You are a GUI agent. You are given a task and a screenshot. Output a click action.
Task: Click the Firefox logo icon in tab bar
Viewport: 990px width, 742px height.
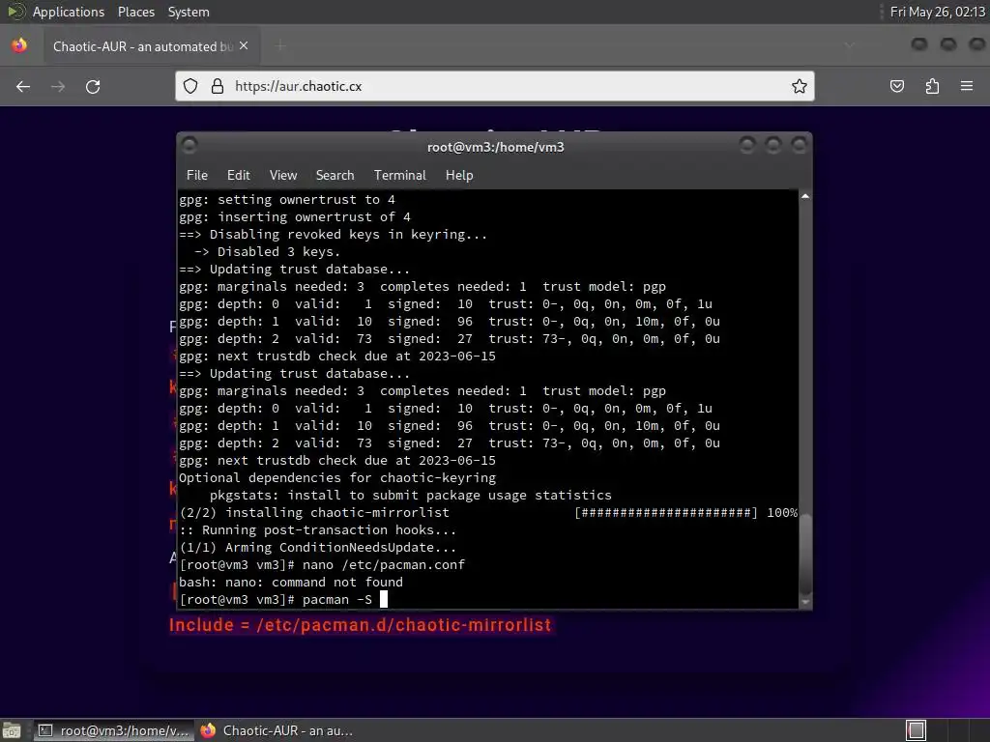tap(19, 45)
